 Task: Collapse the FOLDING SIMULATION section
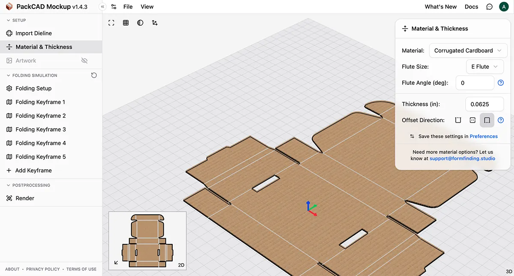32,75
